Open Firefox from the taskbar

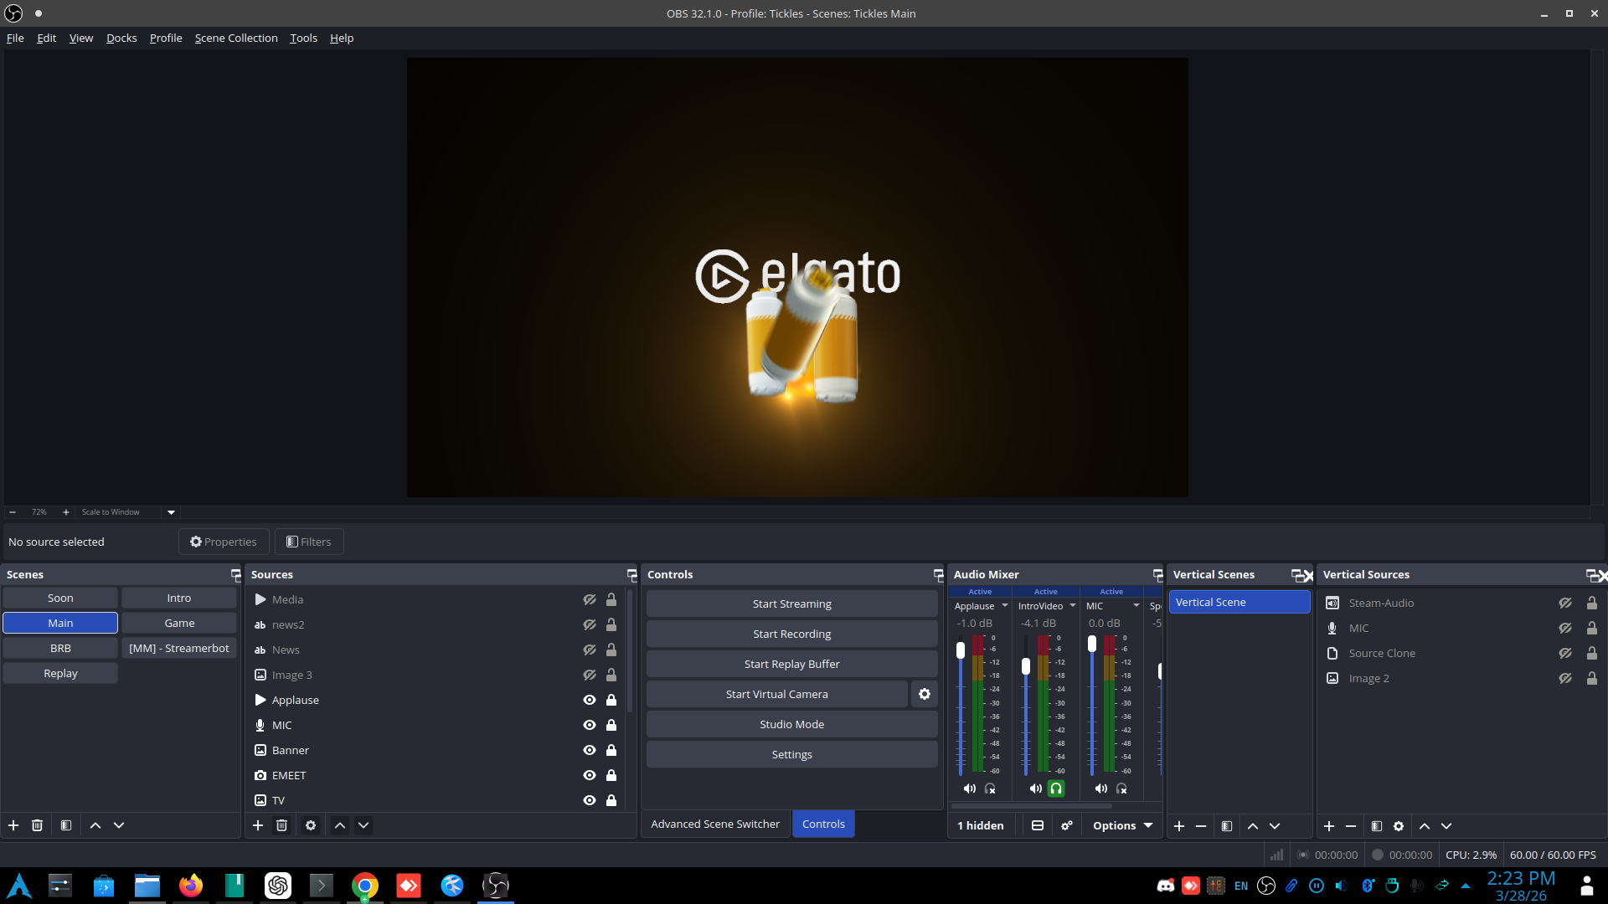[x=191, y=886]
